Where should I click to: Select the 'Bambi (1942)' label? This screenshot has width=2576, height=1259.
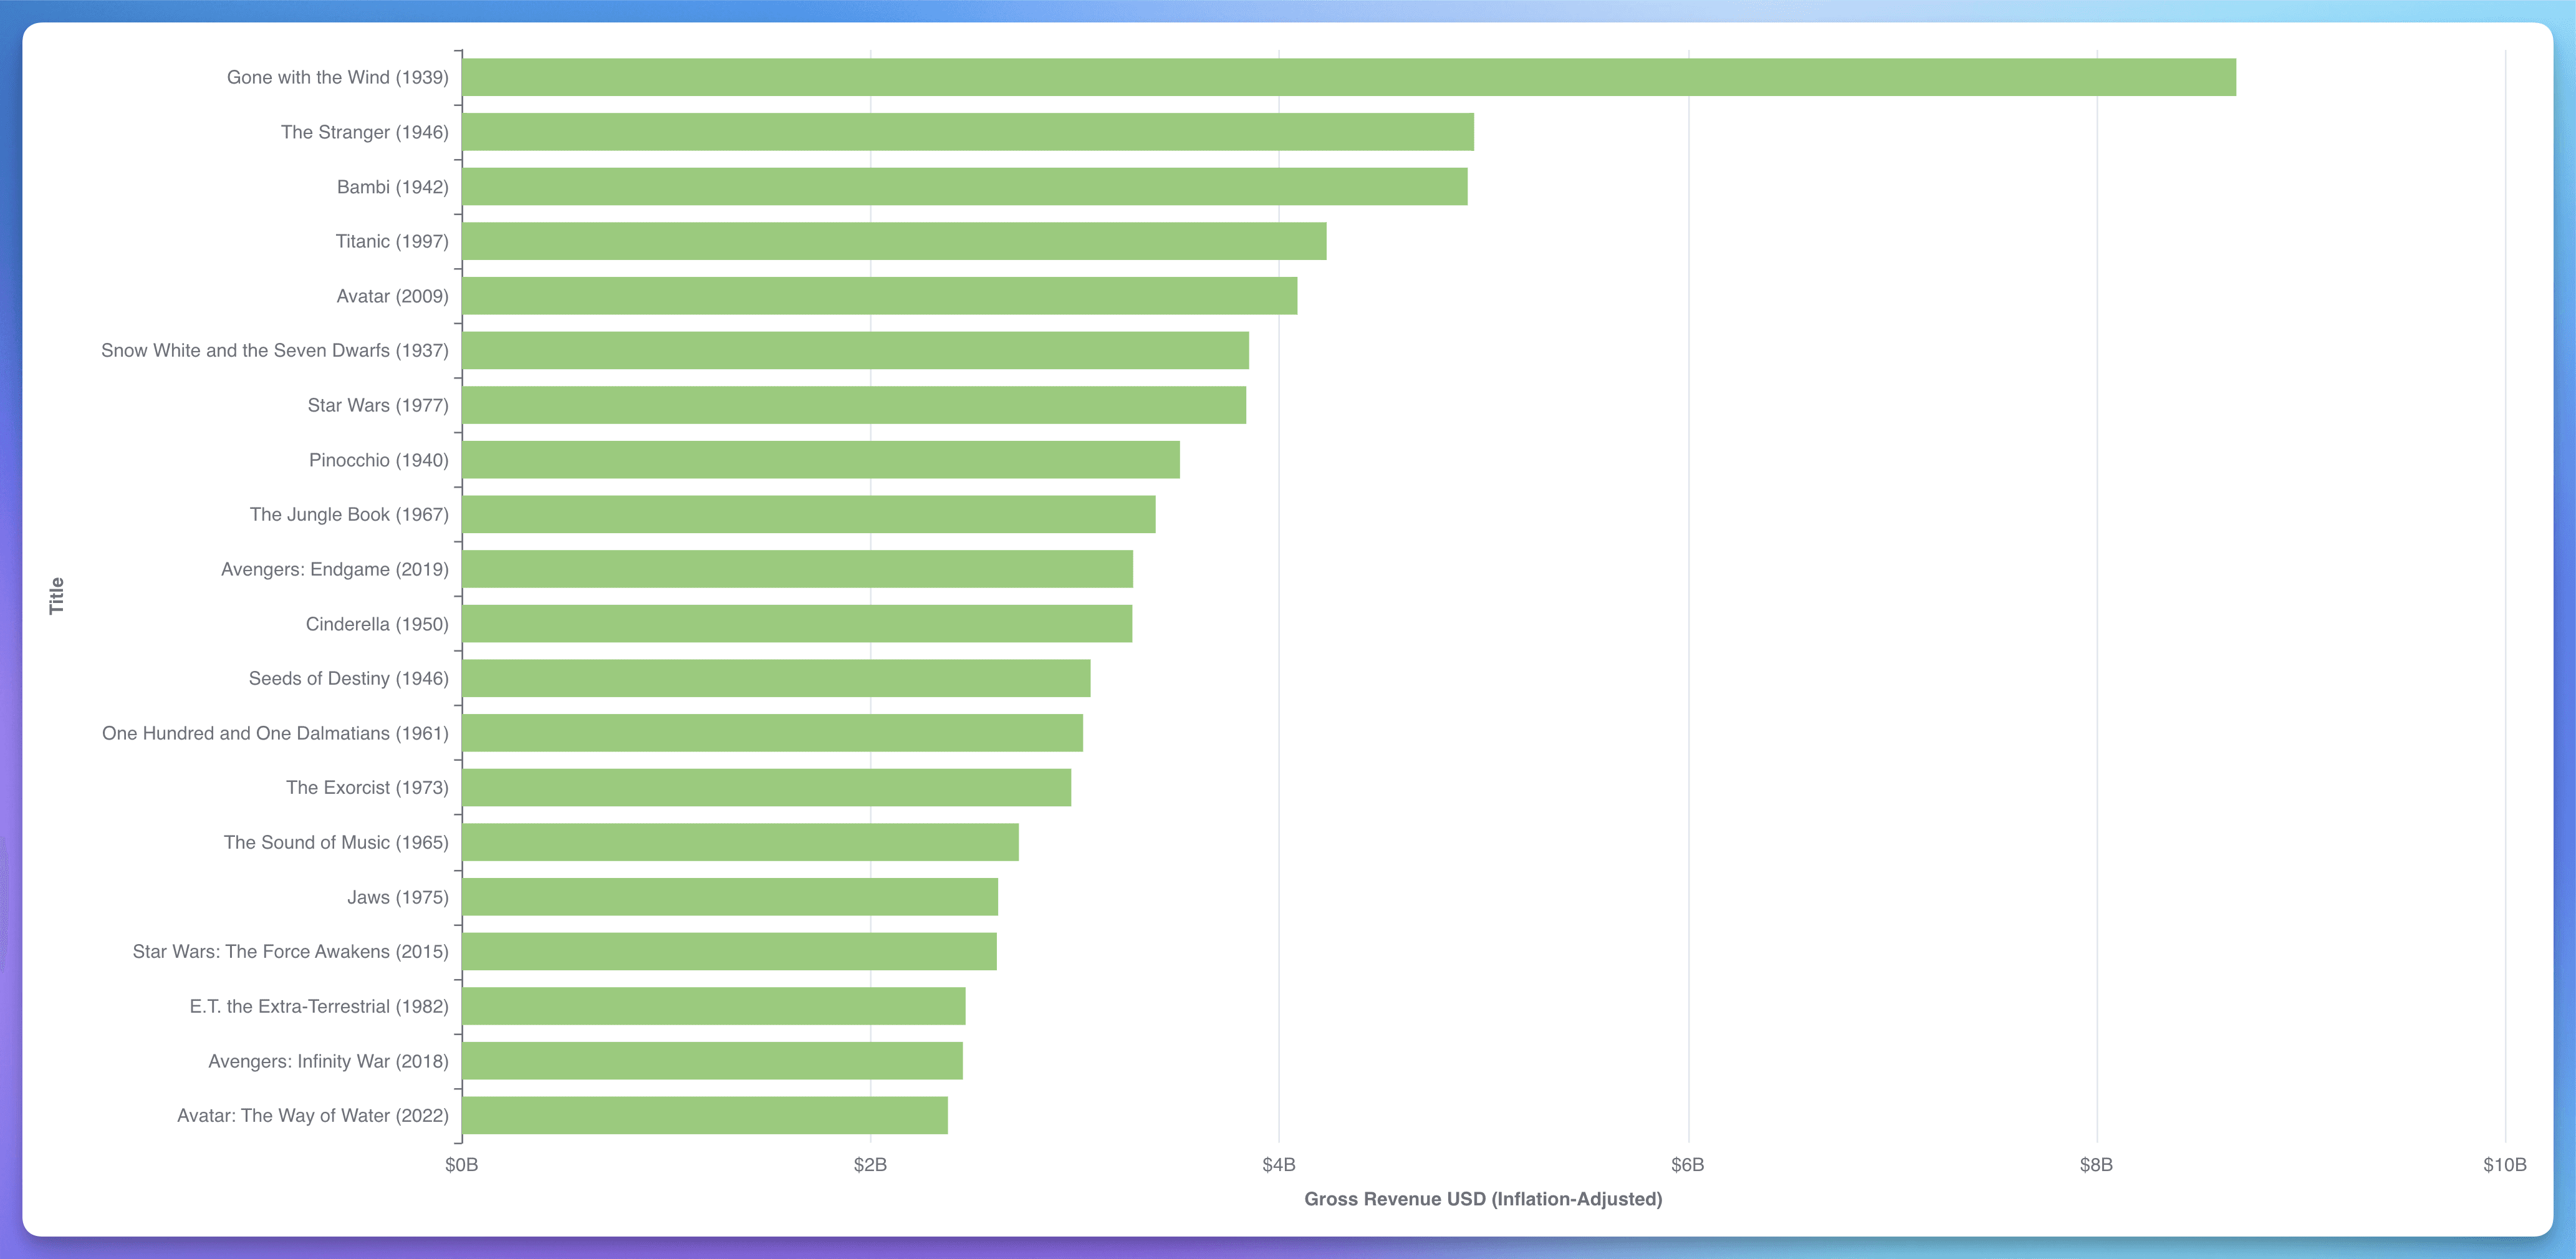393,187
